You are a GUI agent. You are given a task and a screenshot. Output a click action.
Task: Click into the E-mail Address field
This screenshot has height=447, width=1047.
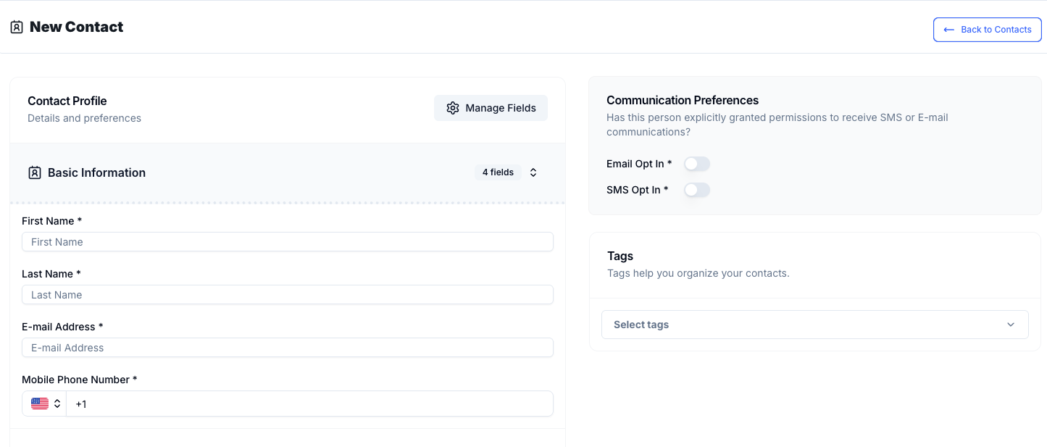[288, 348]
